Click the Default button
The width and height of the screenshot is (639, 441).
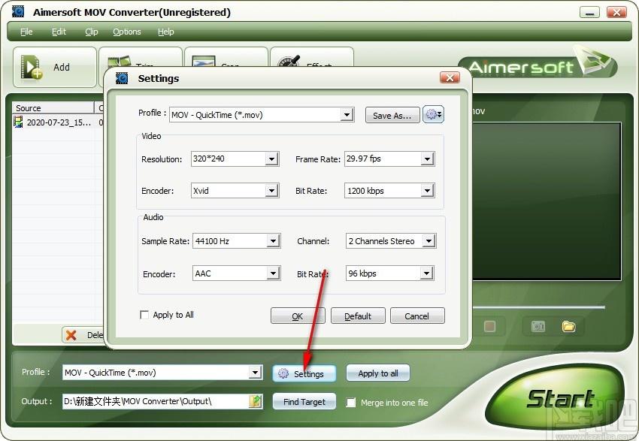point(358,316)
